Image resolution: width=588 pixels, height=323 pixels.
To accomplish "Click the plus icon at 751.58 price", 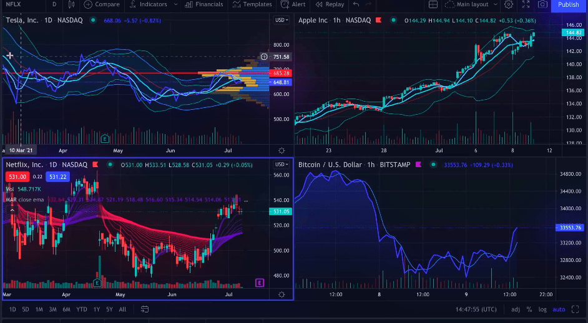I will point(265,57).
